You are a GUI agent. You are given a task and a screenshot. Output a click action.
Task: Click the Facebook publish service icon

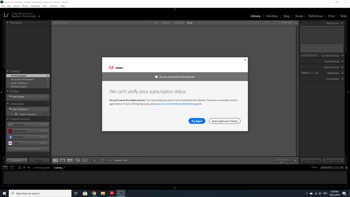click(x=10, y=137)
